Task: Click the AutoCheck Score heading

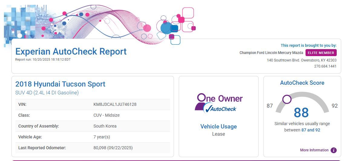Action: pos(302,83)
